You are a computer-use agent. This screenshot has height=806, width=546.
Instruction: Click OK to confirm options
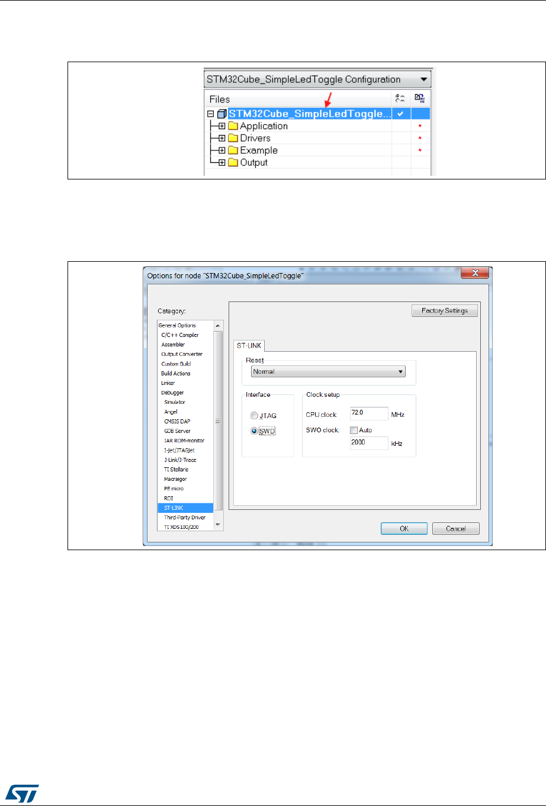pos(404,528)
